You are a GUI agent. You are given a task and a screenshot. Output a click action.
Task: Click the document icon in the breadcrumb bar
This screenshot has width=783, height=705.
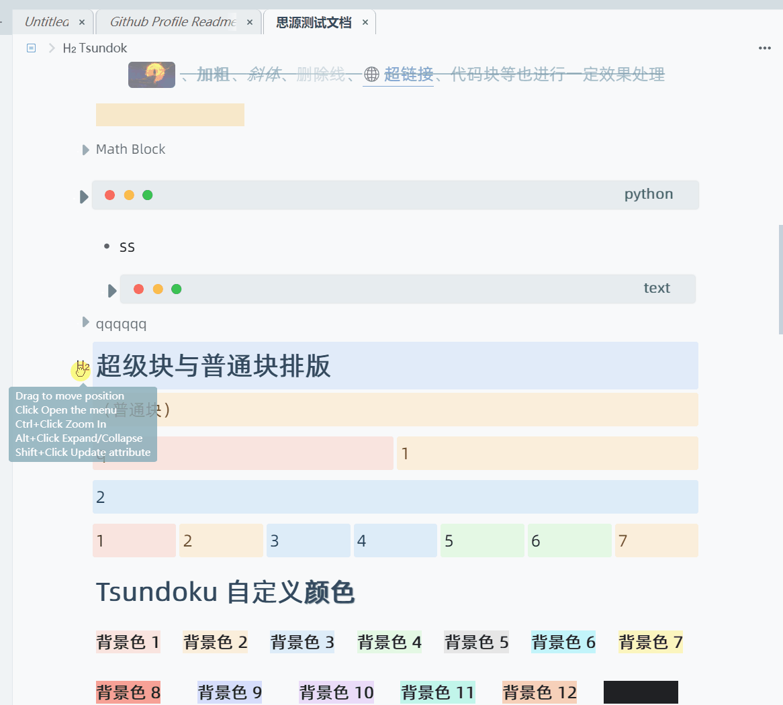(x=30, y=48)
